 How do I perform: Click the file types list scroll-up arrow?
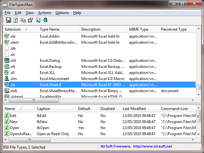(199, 28)
